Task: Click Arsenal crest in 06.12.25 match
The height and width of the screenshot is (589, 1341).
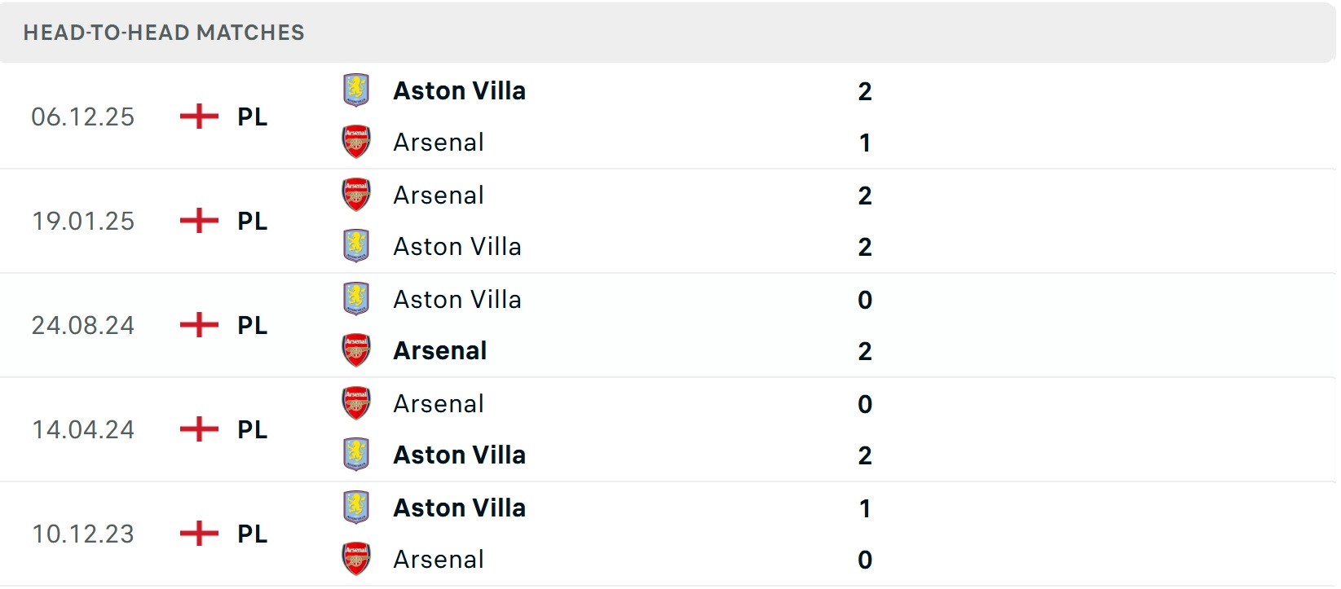Action: (356, 142)
